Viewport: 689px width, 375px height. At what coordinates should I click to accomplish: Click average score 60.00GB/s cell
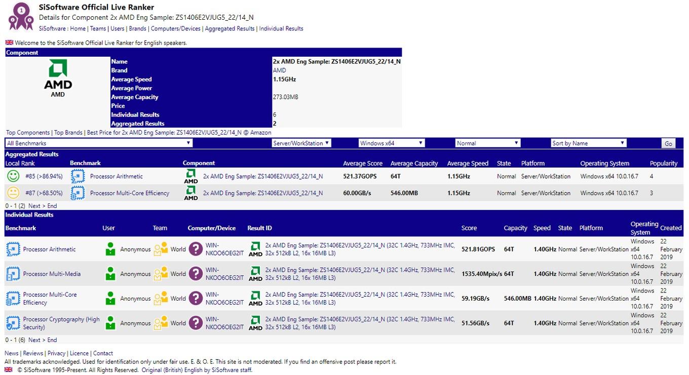tap(357, 193)
